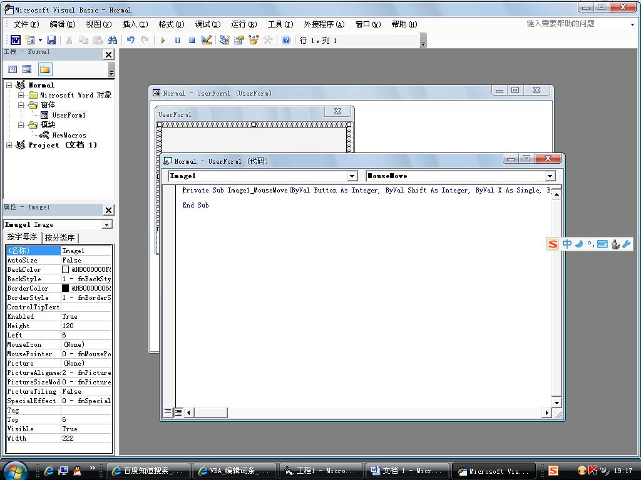Screen dimensions: 641x480
Task: Open the 运行(R) menu
Action: point(244,24)
